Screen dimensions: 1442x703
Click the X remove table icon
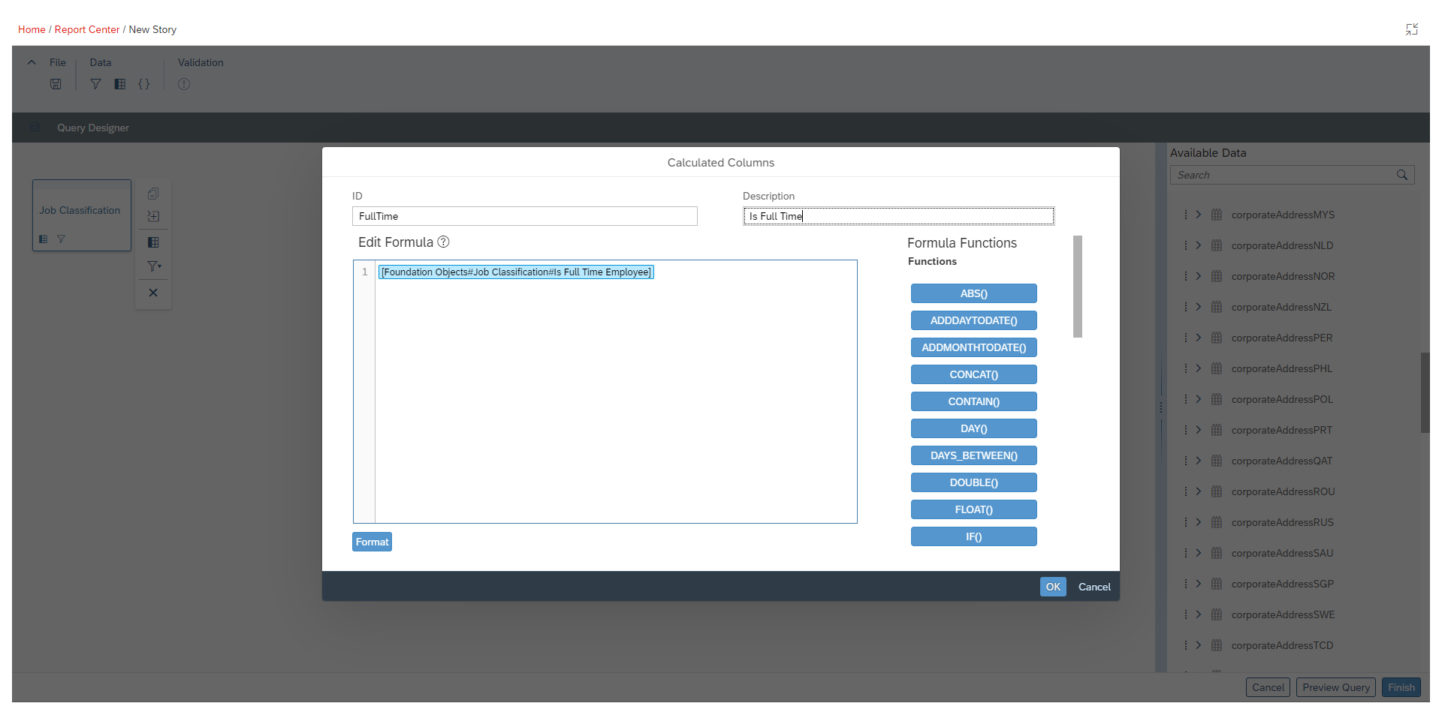(x=153, y=293)
